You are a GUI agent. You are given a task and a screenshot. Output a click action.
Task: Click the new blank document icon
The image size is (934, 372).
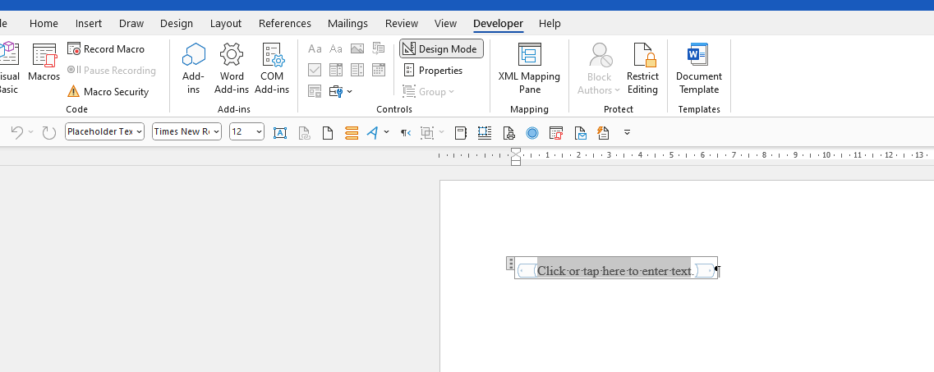[x=328, y=133]
